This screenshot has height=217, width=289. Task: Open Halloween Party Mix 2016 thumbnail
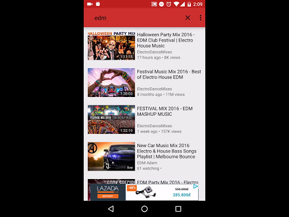pos(111,46)
